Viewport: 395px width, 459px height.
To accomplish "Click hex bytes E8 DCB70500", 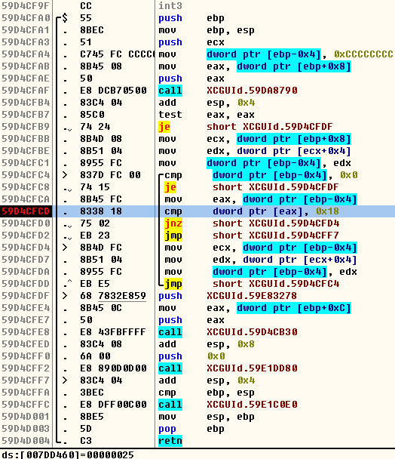I will click(x=113, y=91).
